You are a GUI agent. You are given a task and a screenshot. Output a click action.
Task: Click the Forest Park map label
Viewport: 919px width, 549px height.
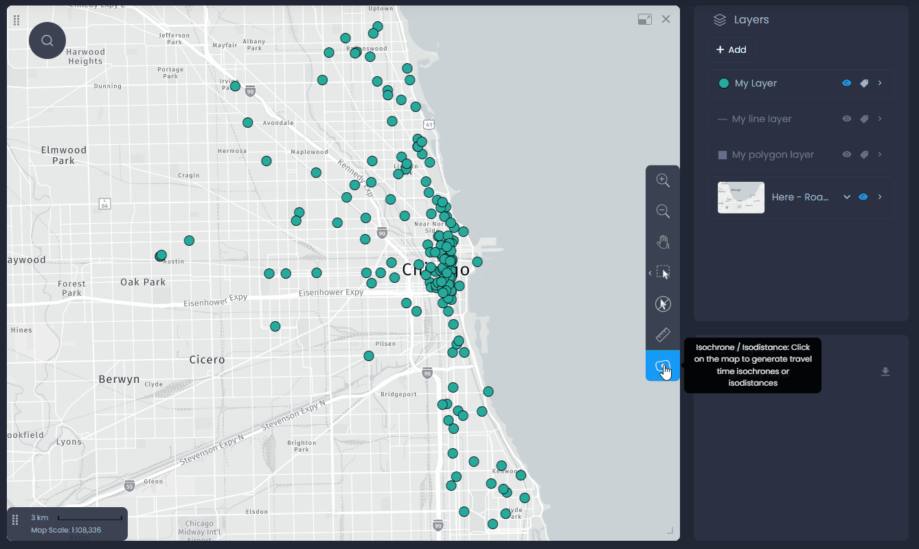pyautogui.click(x=71, y=288)
